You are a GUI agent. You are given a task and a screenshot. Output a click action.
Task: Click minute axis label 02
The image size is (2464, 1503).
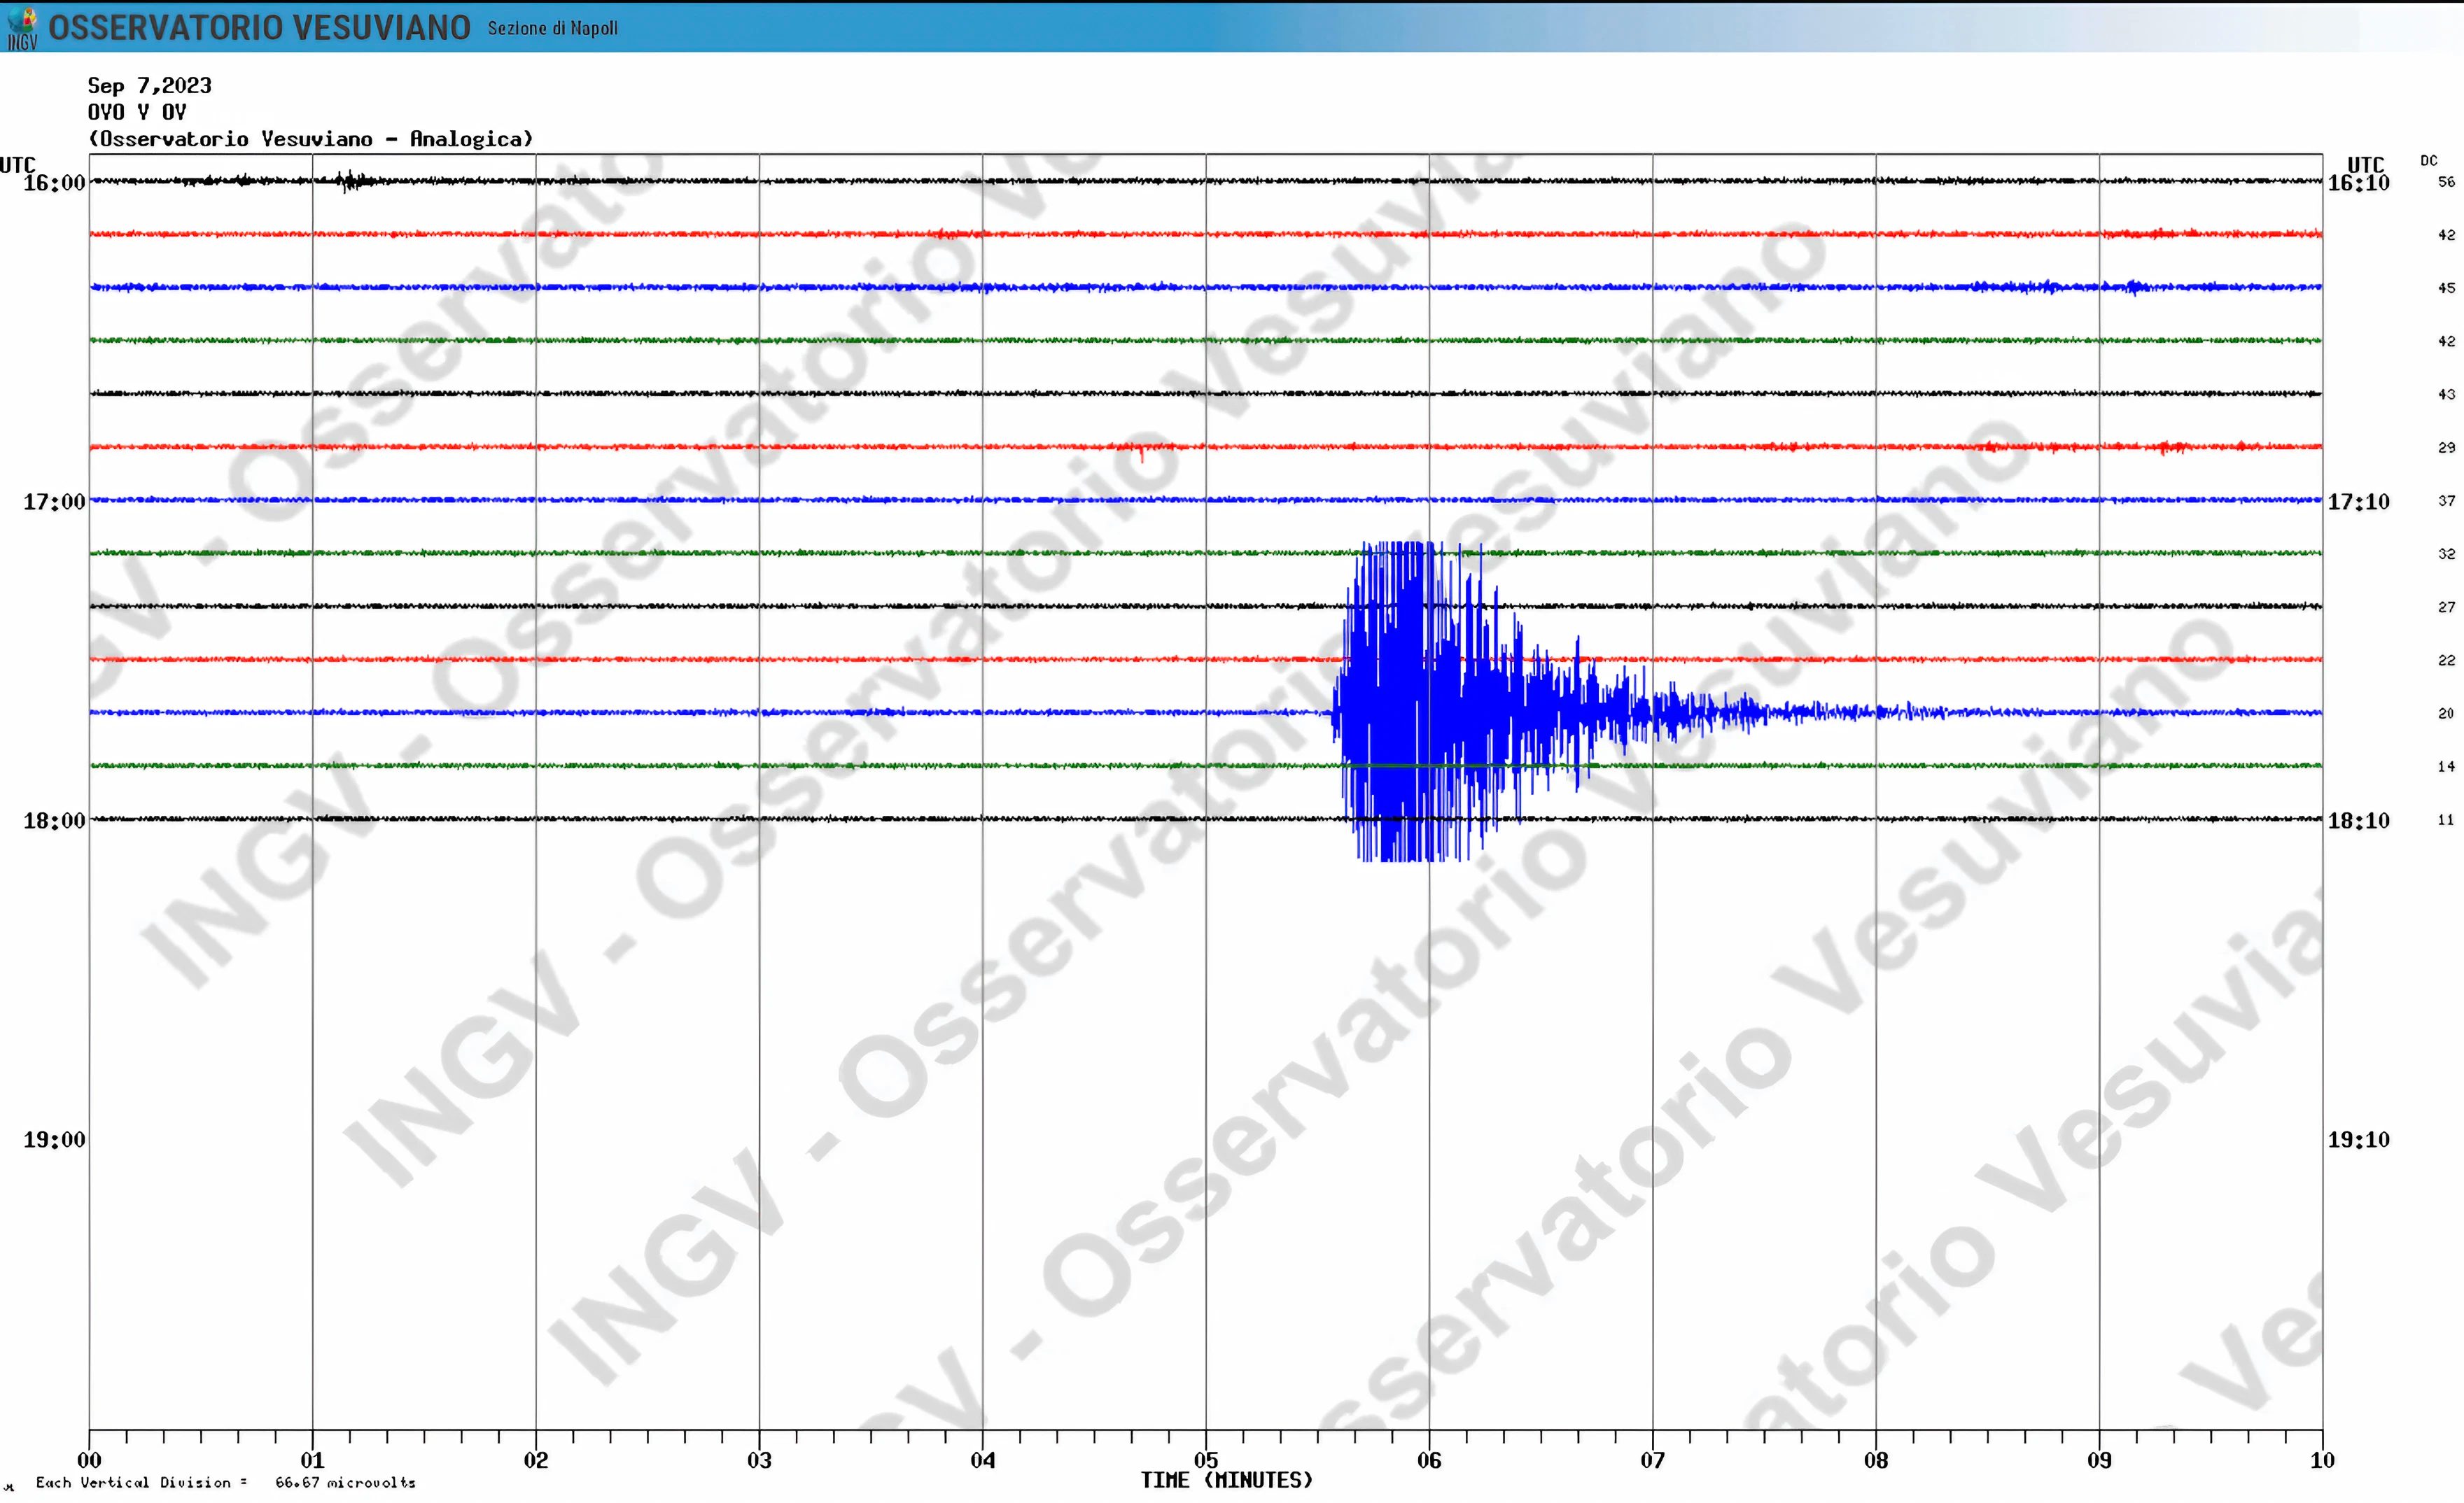pyautogui.click(x=536, y=1460)
